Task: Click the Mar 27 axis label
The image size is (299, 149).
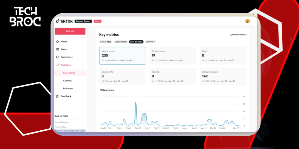Action: [236, 128]
